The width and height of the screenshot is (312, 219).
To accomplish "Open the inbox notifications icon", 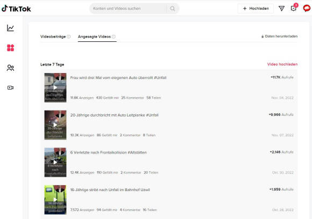I will click(294, 9).
